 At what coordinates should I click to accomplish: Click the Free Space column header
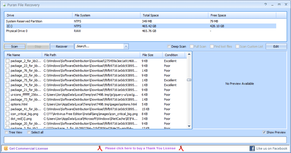point(242,15)
